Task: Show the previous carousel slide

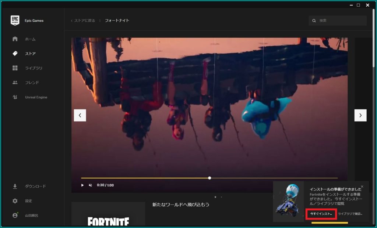Action: click(80, 115)
